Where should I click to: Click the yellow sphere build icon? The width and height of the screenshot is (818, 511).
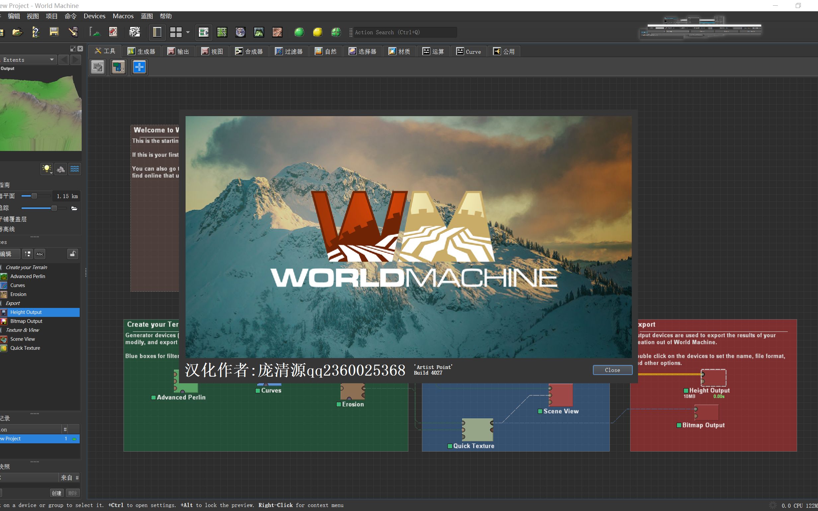click(317, 32)
